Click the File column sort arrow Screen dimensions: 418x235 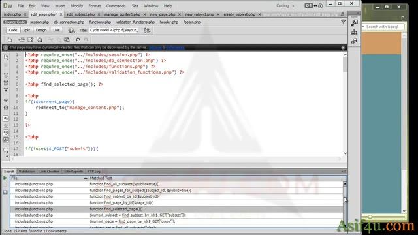click(86, 178)
